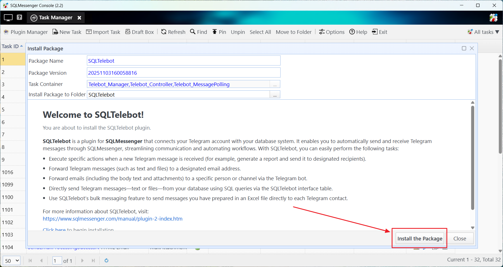The height and width of the screenshot is (267, 503).
Task: Pin the selected task
Action: pyautogui.click(x=219, y=32)
